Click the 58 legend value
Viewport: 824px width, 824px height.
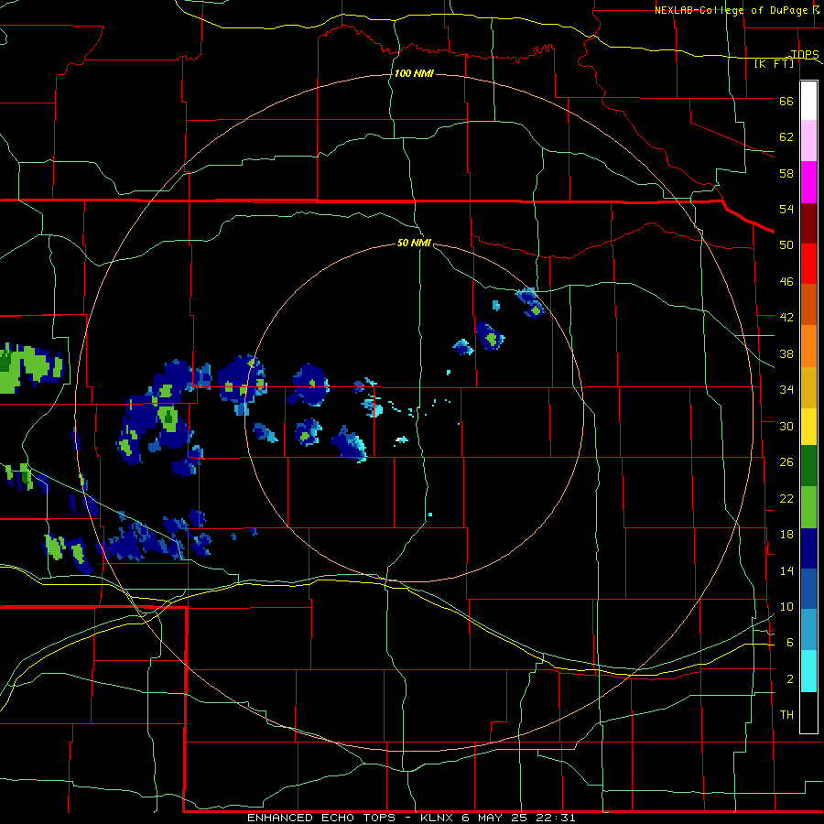click(786, 173)
